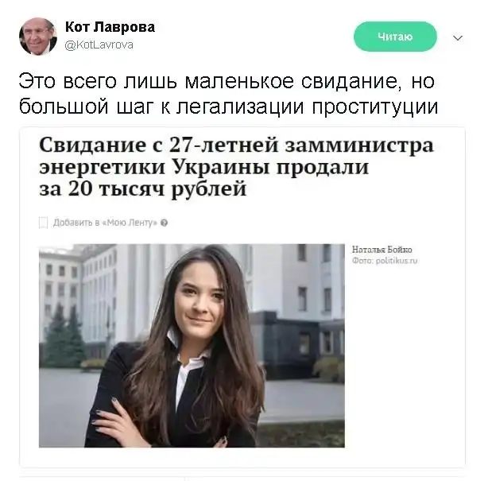Open the Кот Лаврова display name
Screen dimensions: 492x481
[x=110, y=27]
